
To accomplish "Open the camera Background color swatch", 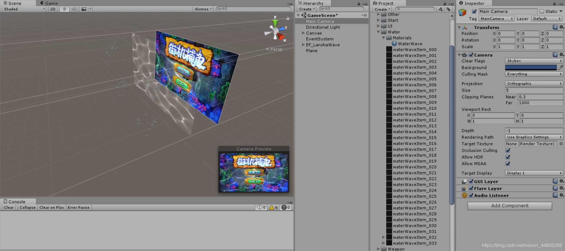I will 531,67.
